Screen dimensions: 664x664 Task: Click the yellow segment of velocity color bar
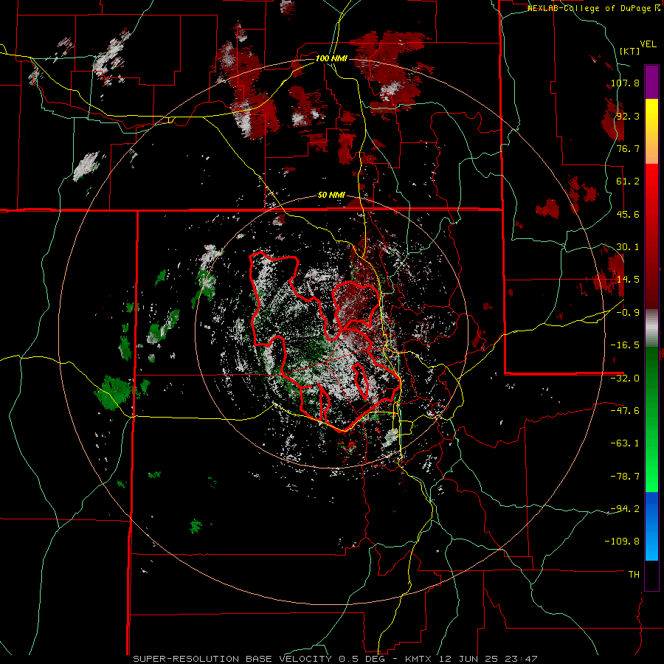coord(651,131)
